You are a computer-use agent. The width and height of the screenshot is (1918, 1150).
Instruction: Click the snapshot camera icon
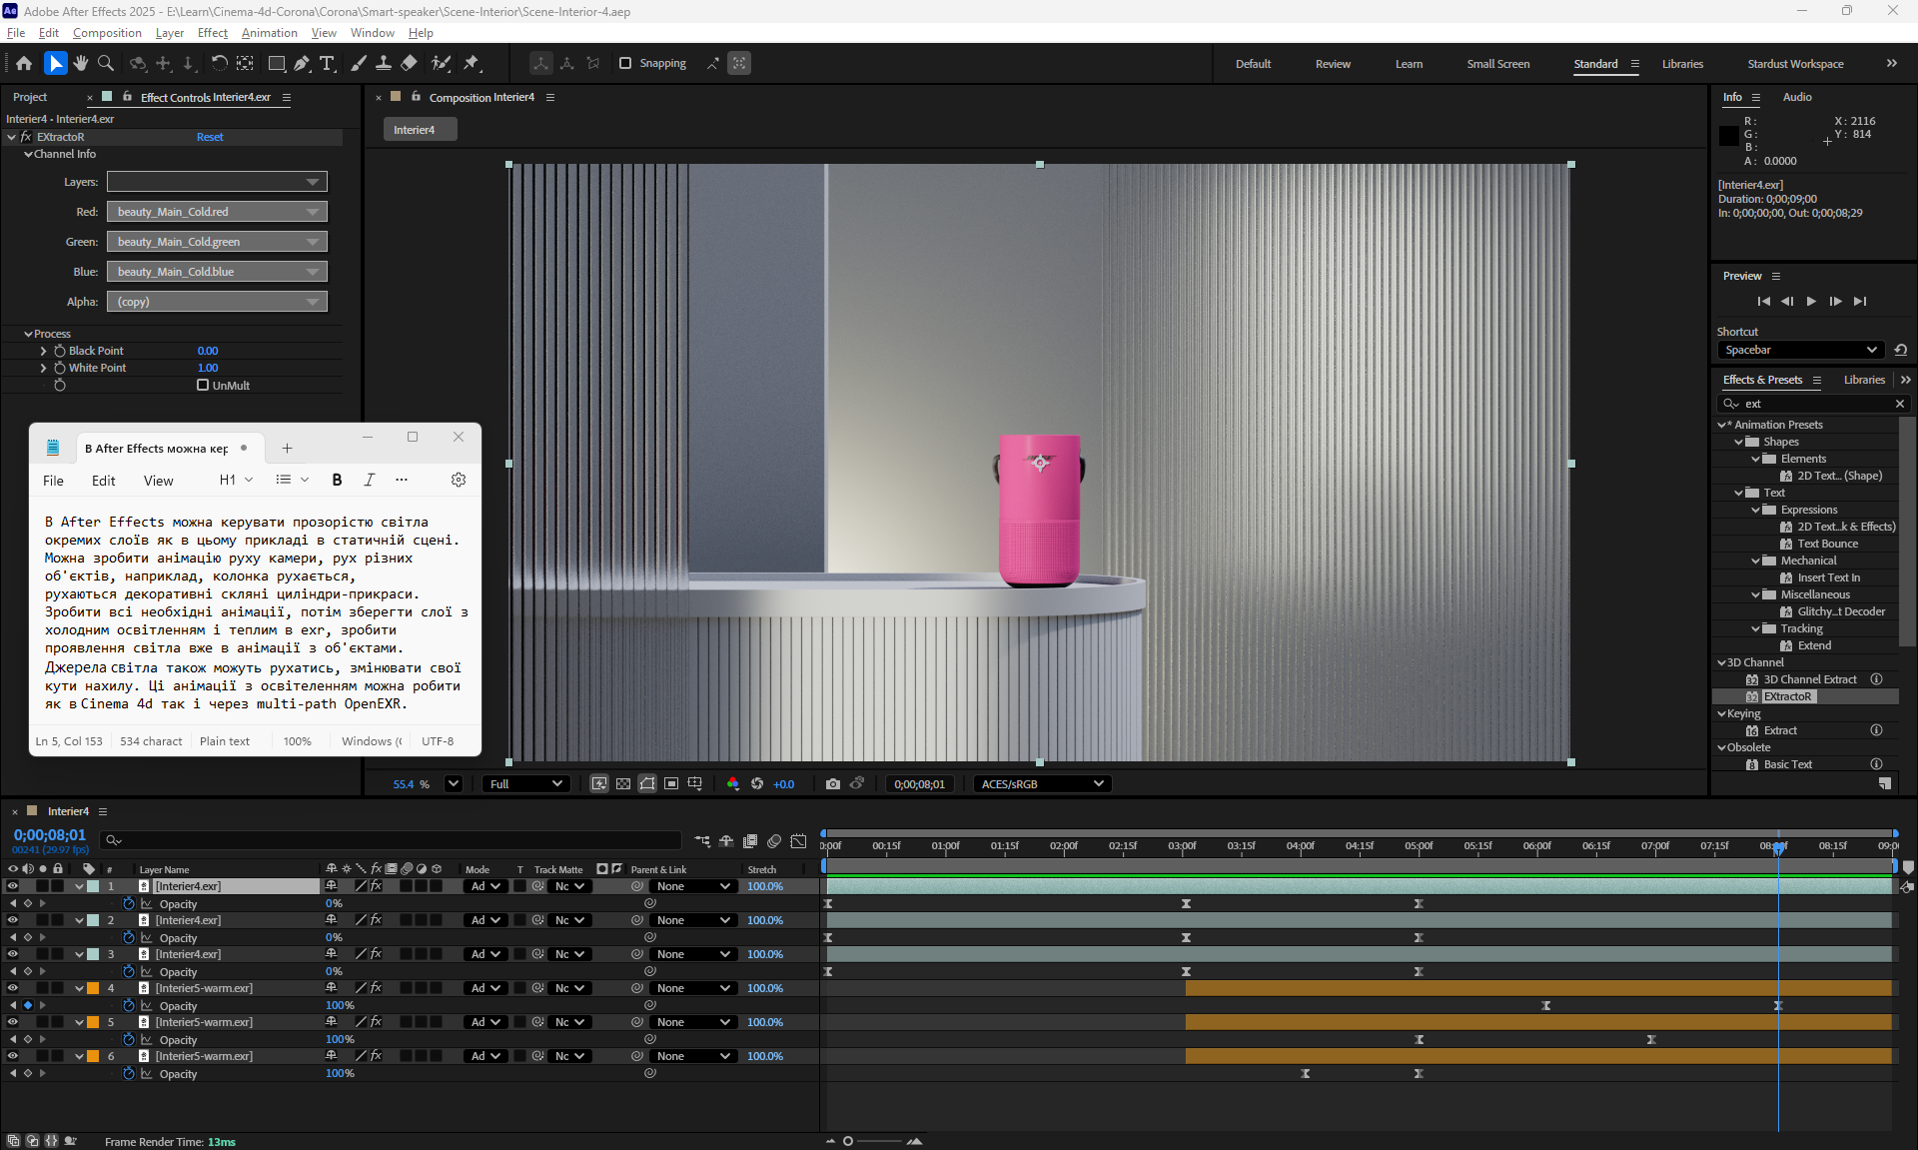(x=832, y=784)
